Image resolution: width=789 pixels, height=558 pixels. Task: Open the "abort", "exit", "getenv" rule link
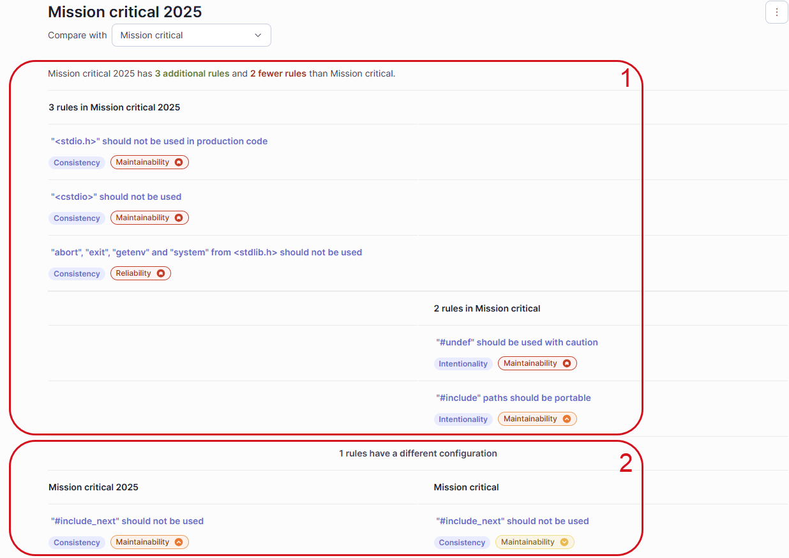pos(206,252)
